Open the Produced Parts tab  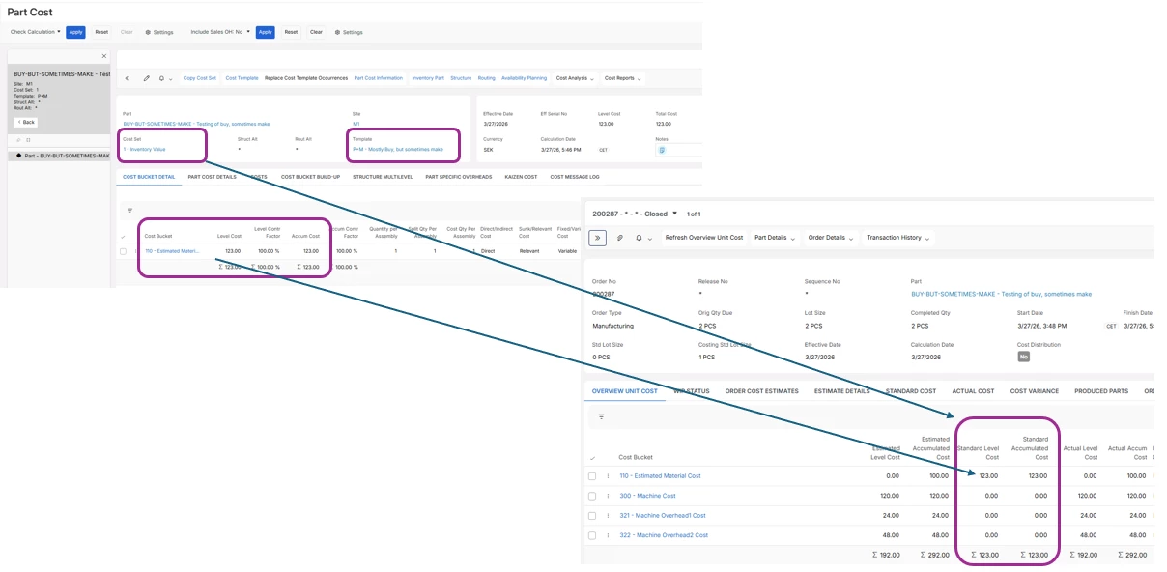(x=1101, y=391)
